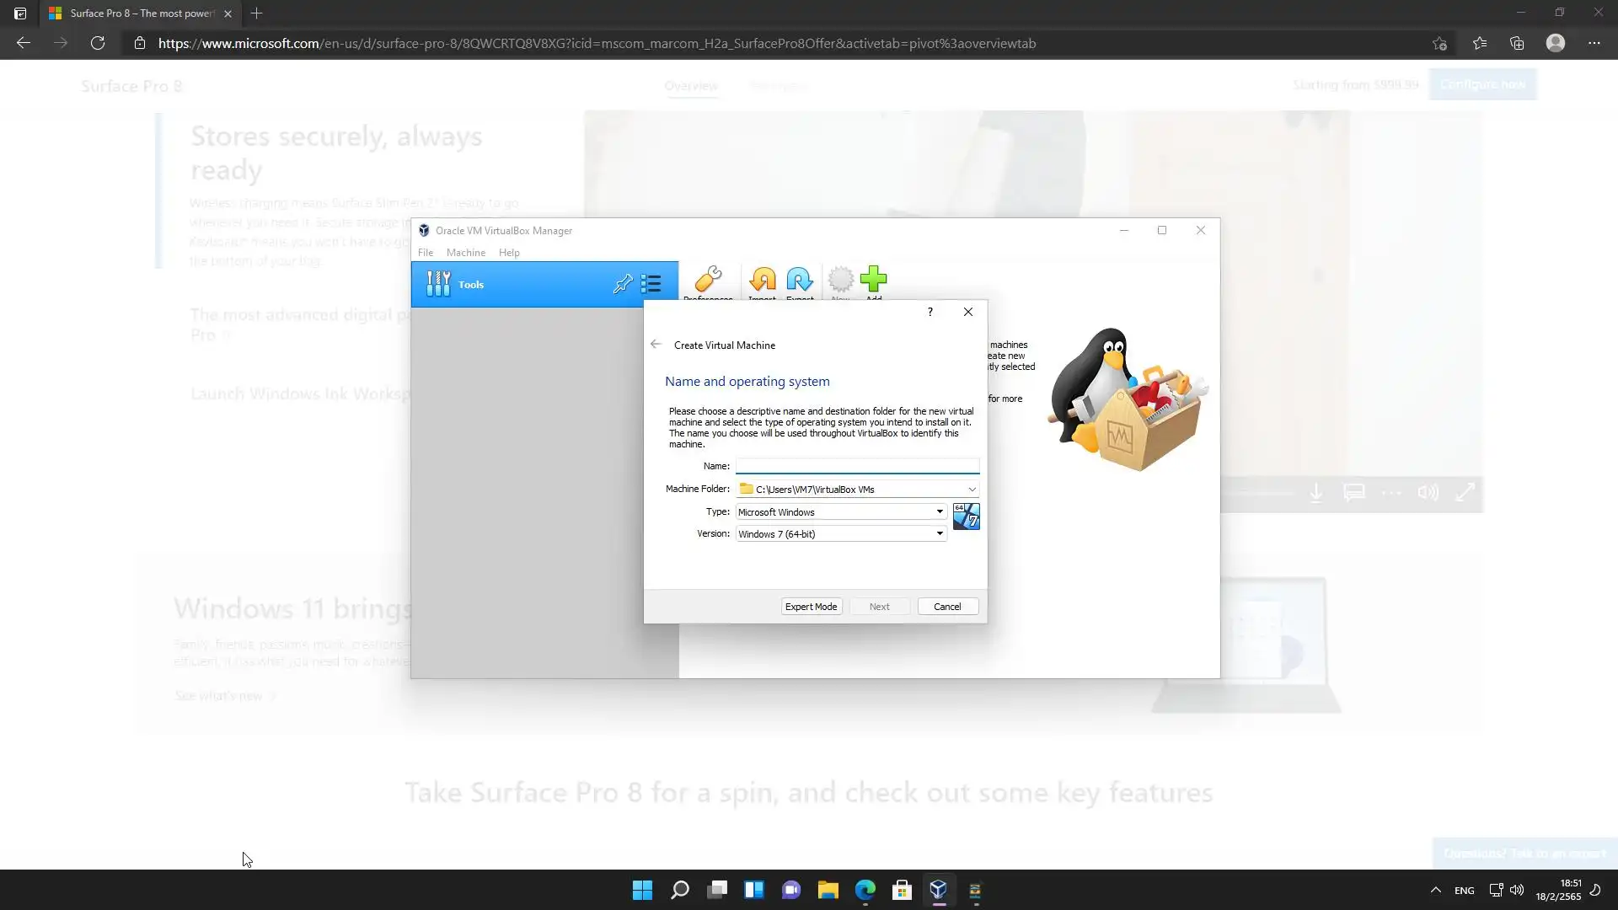1618x910 pixels.
Task: Click the Name text field
Action: point(857,466)
